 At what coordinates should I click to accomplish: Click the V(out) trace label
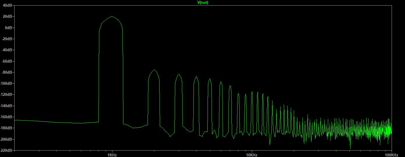[203, 2]
